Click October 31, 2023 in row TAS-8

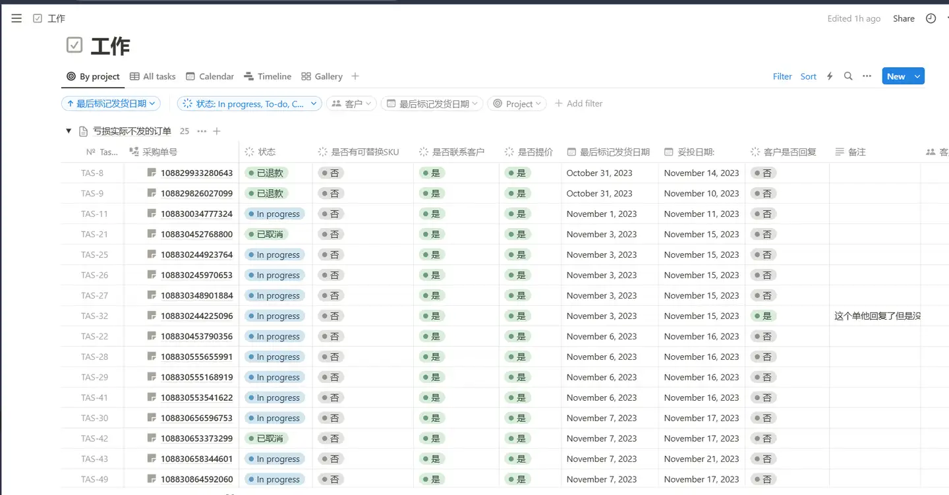[x=599, y=173]
